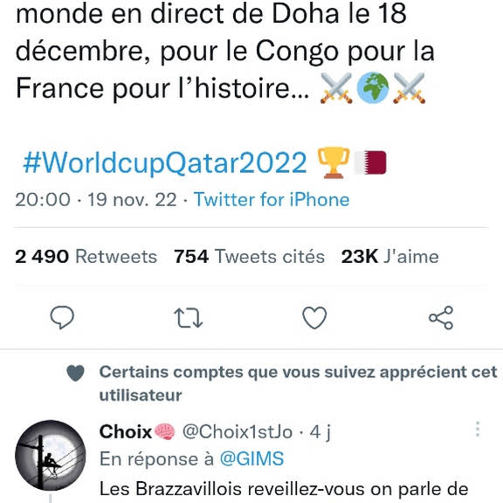503x503 pixels.
Task: Open the #WorldcupQatar2022 hashtag
Action: [165, 163]
